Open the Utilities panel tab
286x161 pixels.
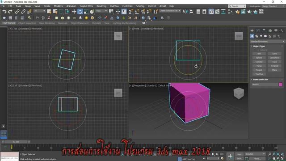(282, 30)
